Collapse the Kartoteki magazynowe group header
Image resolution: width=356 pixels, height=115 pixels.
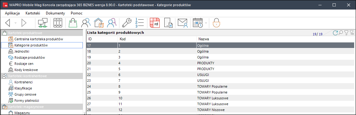point(42,107)
